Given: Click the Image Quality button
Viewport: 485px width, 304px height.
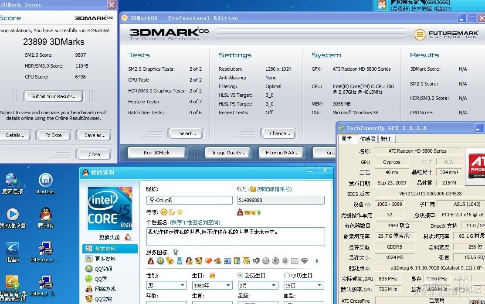Looking at the screenshot, I should tap(228, 153).
